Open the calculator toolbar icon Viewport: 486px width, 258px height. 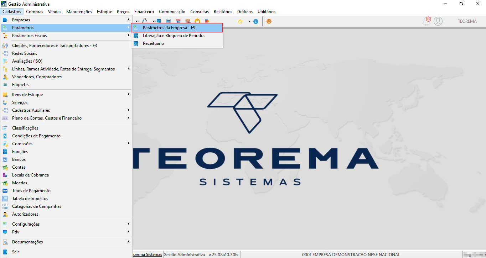point(169,21)
